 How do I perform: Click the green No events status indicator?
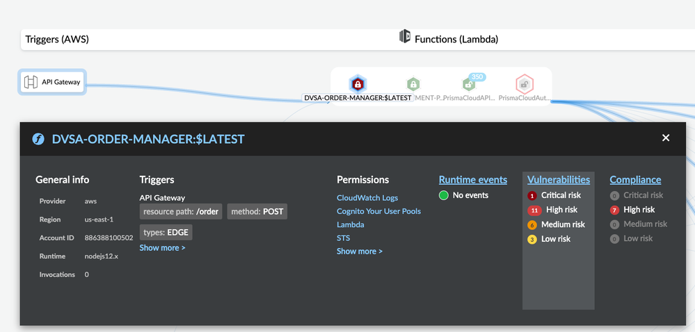pyautogui.click(x=444, y=195)
